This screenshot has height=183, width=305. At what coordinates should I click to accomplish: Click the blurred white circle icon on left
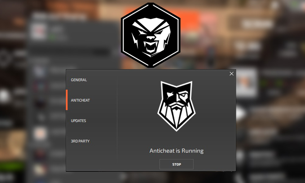tap(5, 96)
